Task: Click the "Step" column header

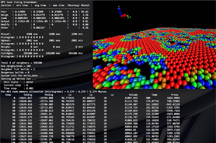Action: [8, 95]
